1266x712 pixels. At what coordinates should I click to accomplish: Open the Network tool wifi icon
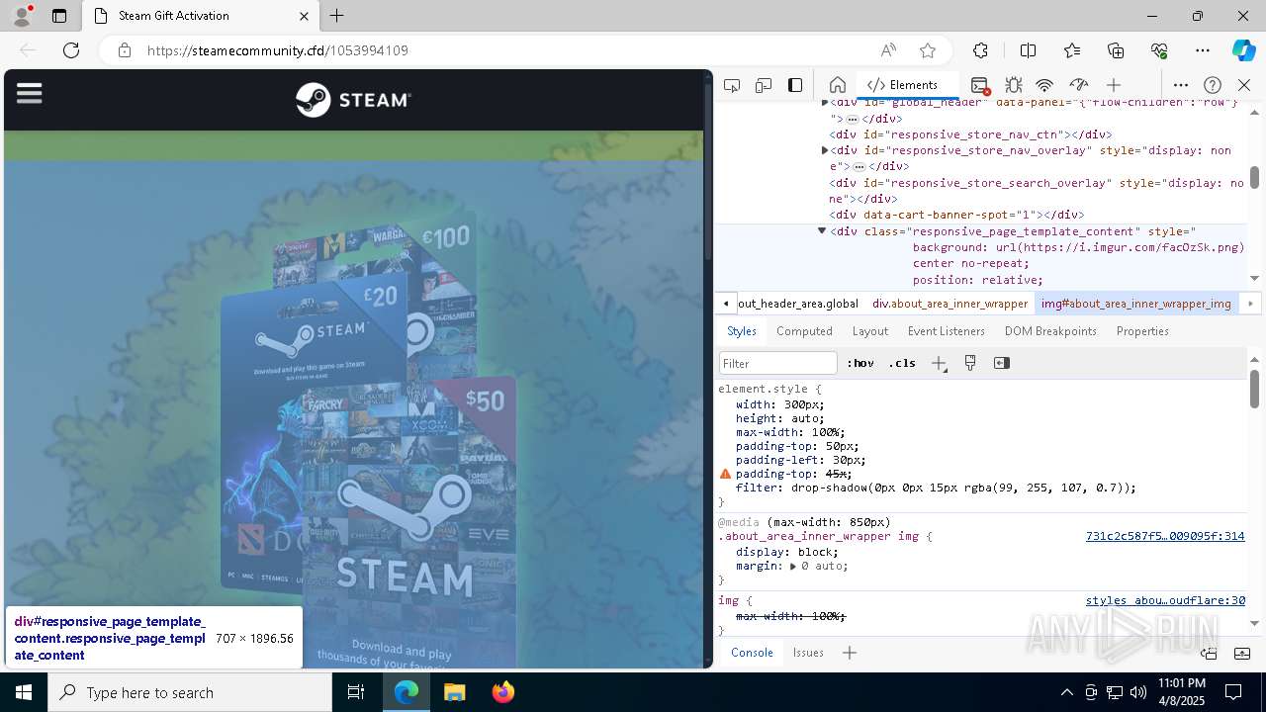click(1044, 85)
